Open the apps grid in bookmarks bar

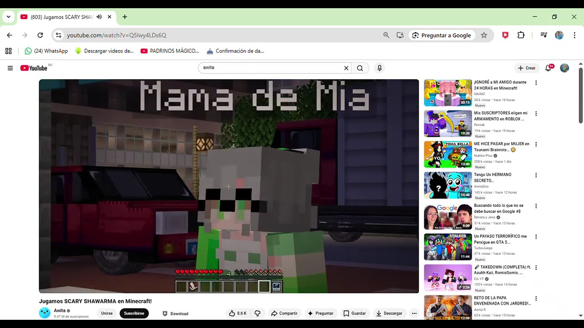coord(8,51)
